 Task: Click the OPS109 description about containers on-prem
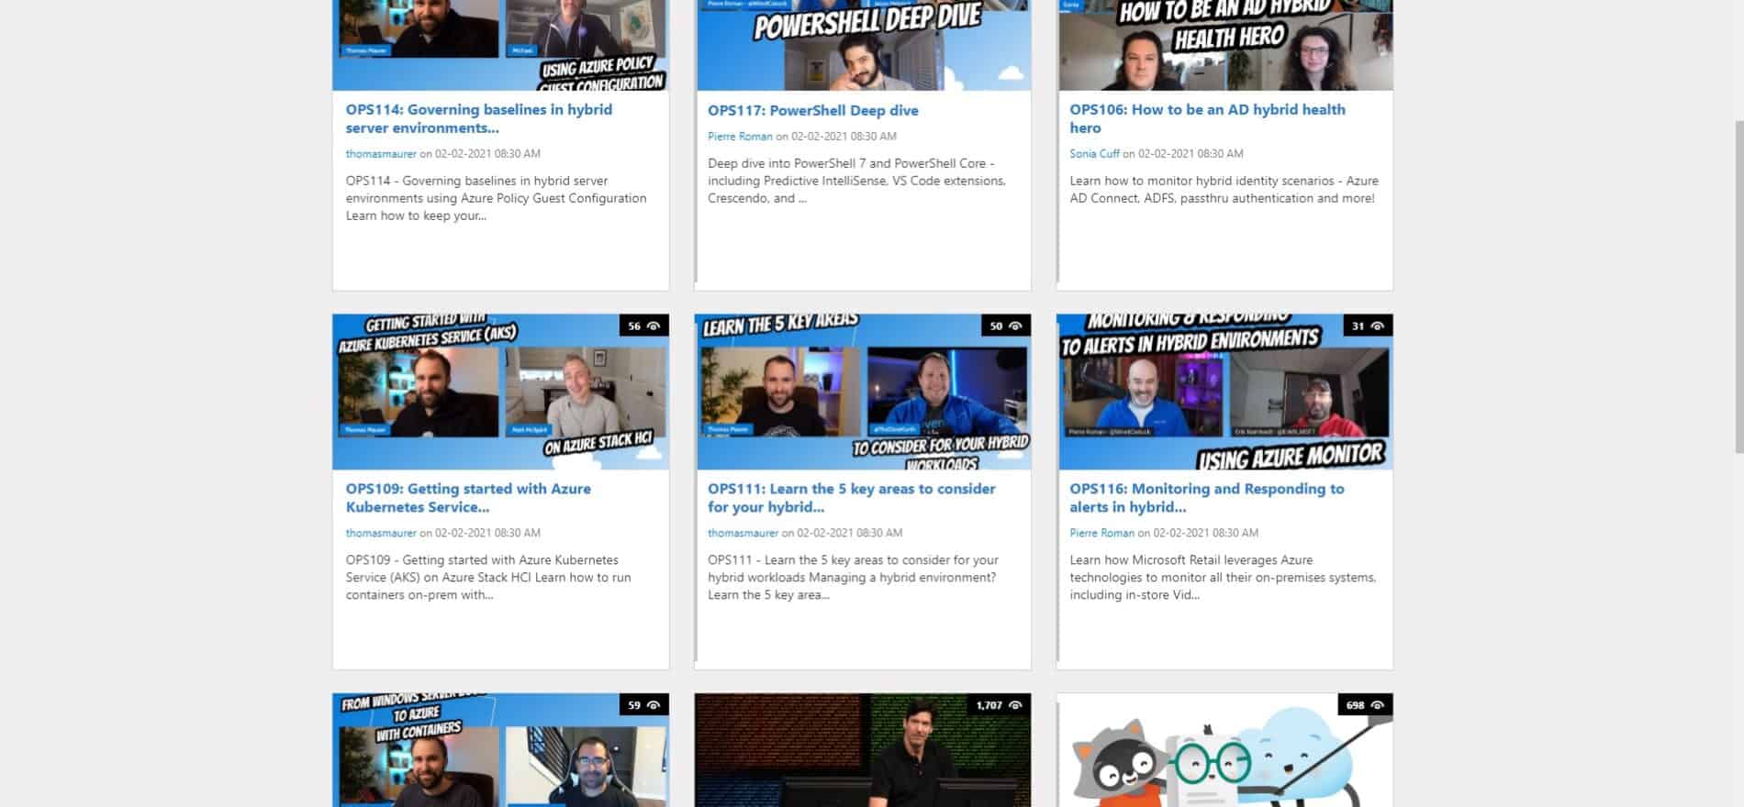tap(488, 578)
